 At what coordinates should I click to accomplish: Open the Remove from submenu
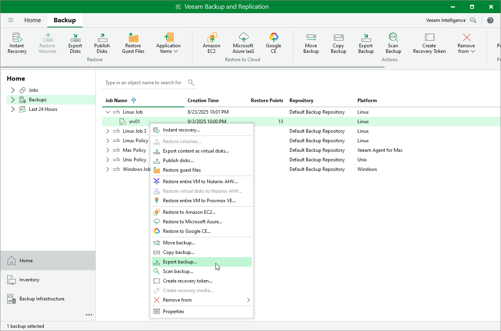[x=202, y=300]
